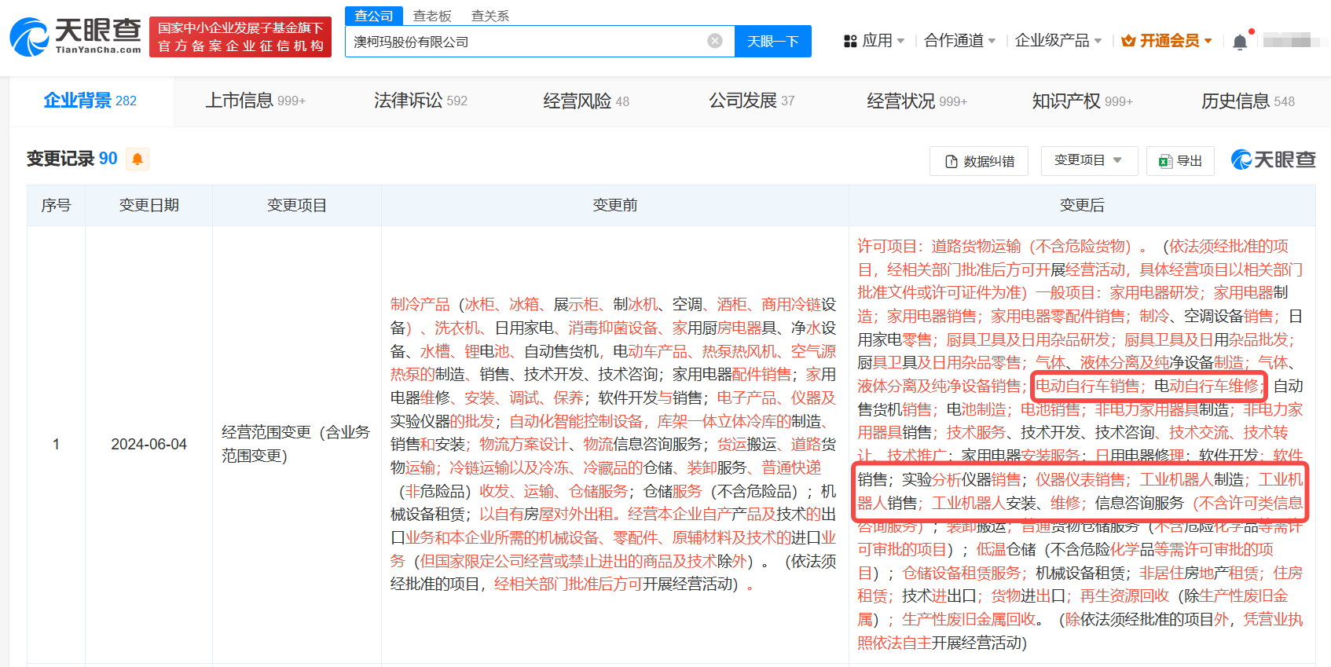The image size is (1331, 667).
Task: Switch to the 查老板 search tab
Action: coord(432,16)
